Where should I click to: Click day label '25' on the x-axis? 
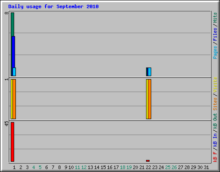(x=168, y=167)
